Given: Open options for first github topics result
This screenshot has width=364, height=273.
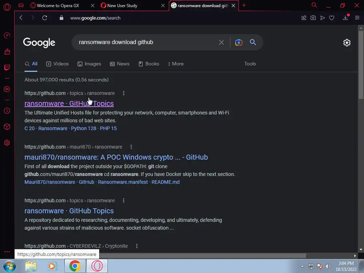Looking at the screenshot, I should (123, 93).
